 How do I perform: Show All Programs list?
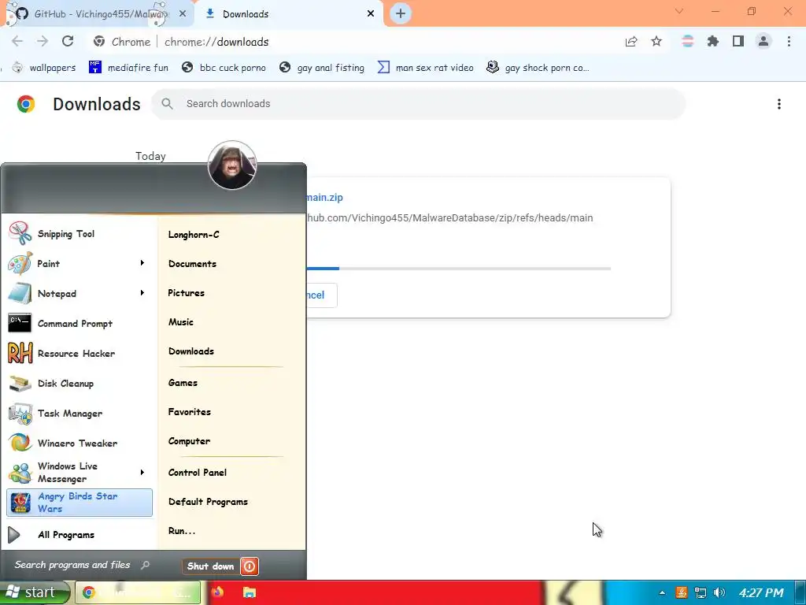(x=66, y=535)
